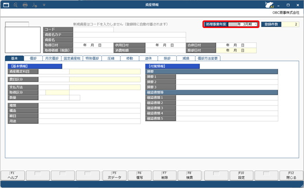Image resolution: width=304 pixels, height=188 pixels.
Task: Click the 確認書類 2 input field
Action: pos(227,103)
